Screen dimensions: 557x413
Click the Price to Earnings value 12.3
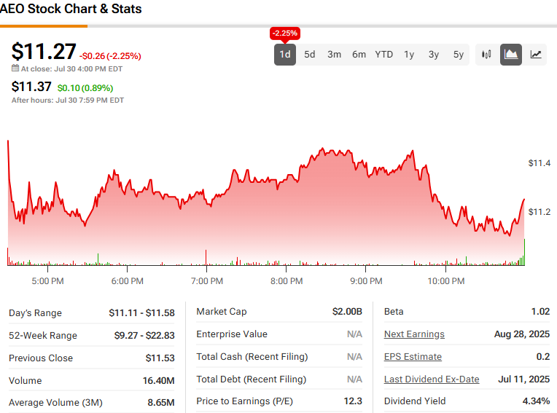(353, 401)
